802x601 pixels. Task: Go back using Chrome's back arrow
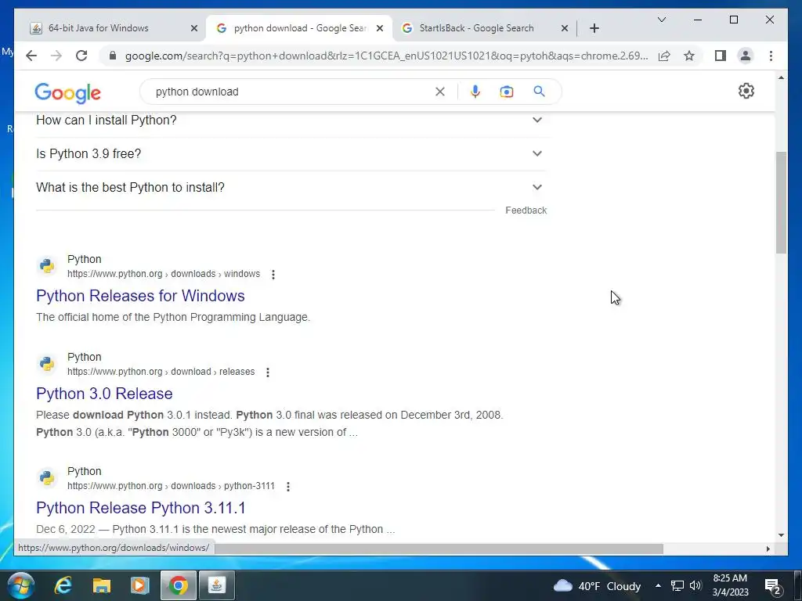point(31,56)
